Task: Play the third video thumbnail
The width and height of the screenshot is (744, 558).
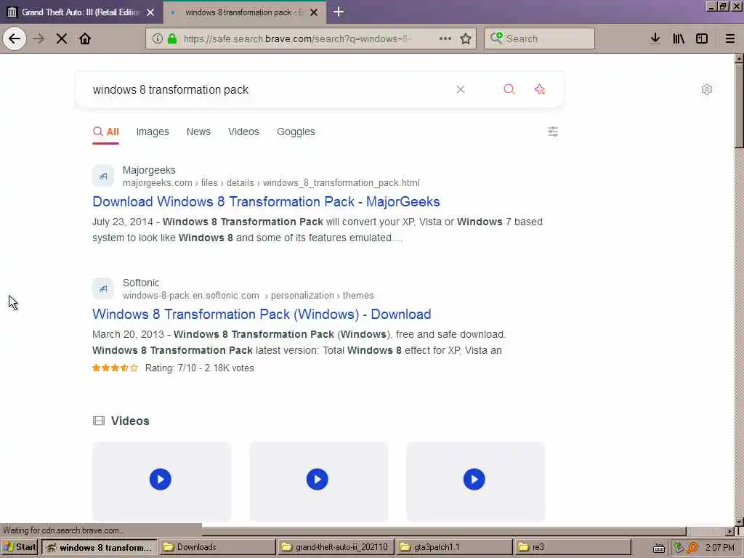Action: coord(475,480)
